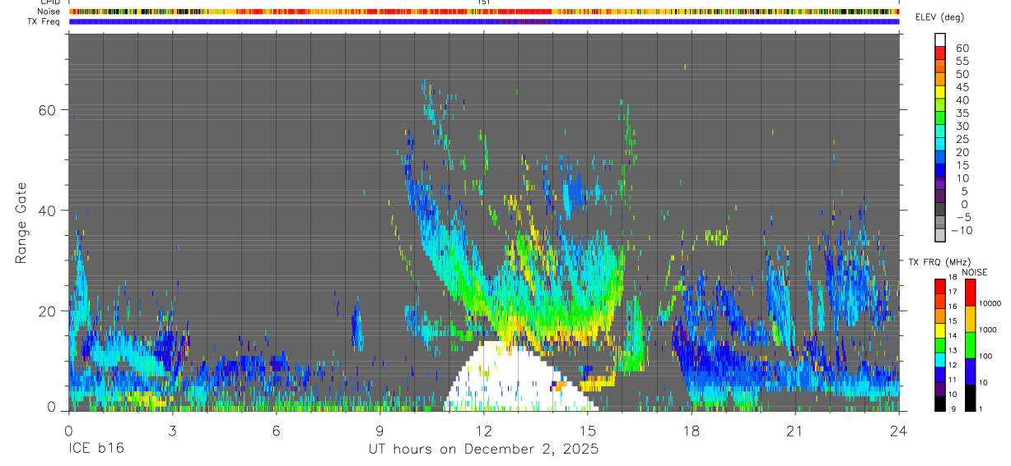Click the red top segment of NOISE colorbar

tap(970, 293)
